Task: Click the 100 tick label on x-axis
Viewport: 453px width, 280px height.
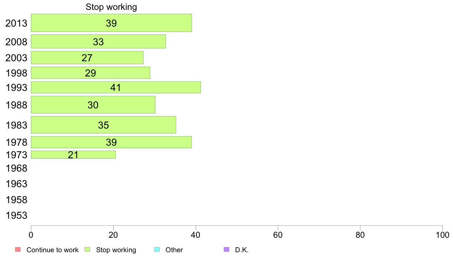Action: [442, 235]
